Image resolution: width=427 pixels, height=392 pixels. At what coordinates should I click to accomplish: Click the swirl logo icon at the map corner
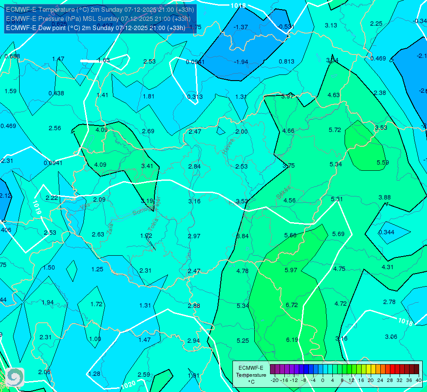[15, 377]
